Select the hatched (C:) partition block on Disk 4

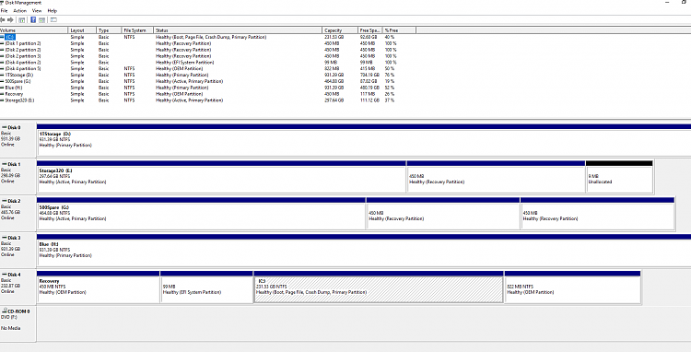tap(379, 287)
